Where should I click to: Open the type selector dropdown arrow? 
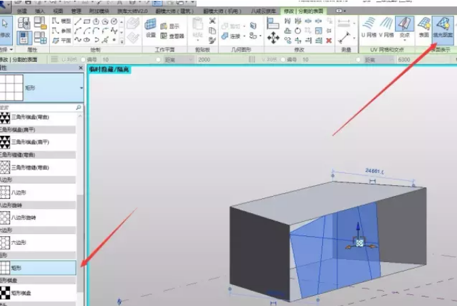[x=81, y=88]
